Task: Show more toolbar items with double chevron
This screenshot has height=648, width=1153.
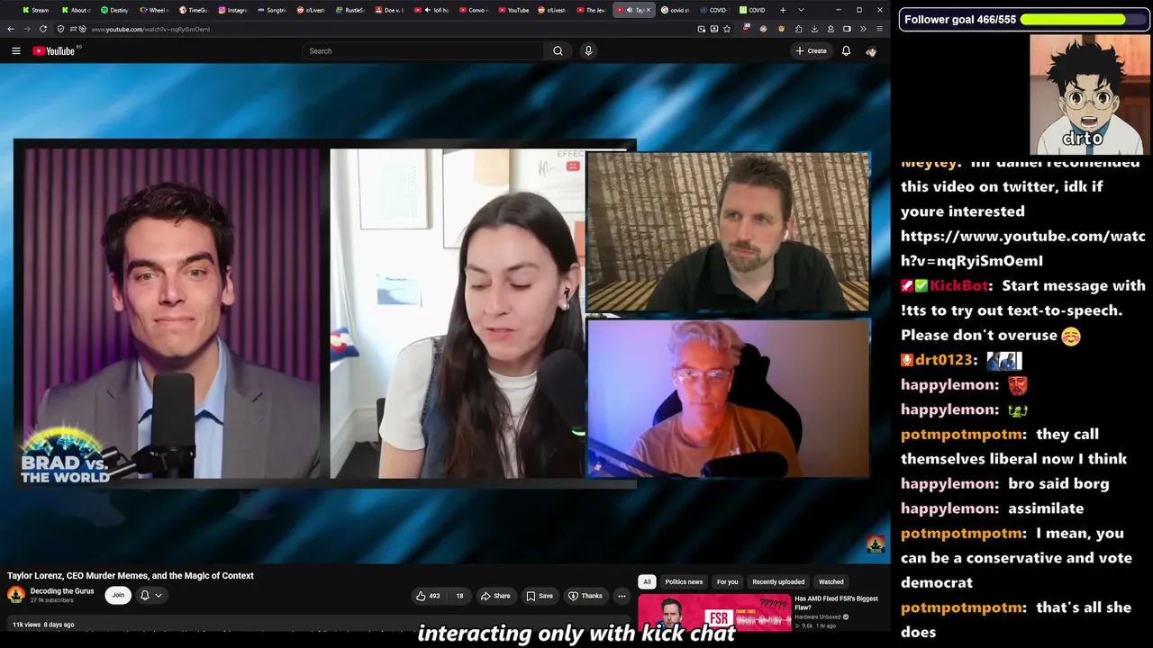Action: pyautogui.click(x=863, y=29)
